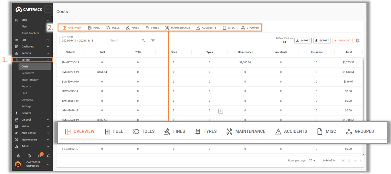Expand the Vision section chevron
Screen dimensions: 391x174
[48, 126]
